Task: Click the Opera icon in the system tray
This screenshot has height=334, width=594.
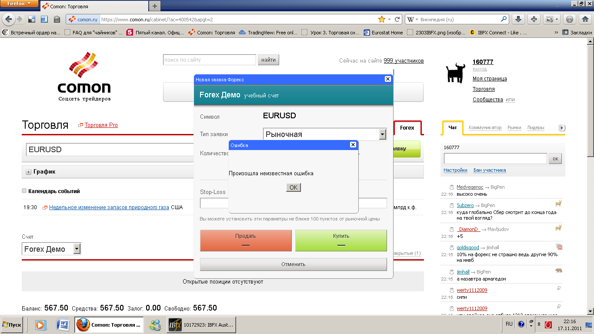Action: [x=548, y=324]
